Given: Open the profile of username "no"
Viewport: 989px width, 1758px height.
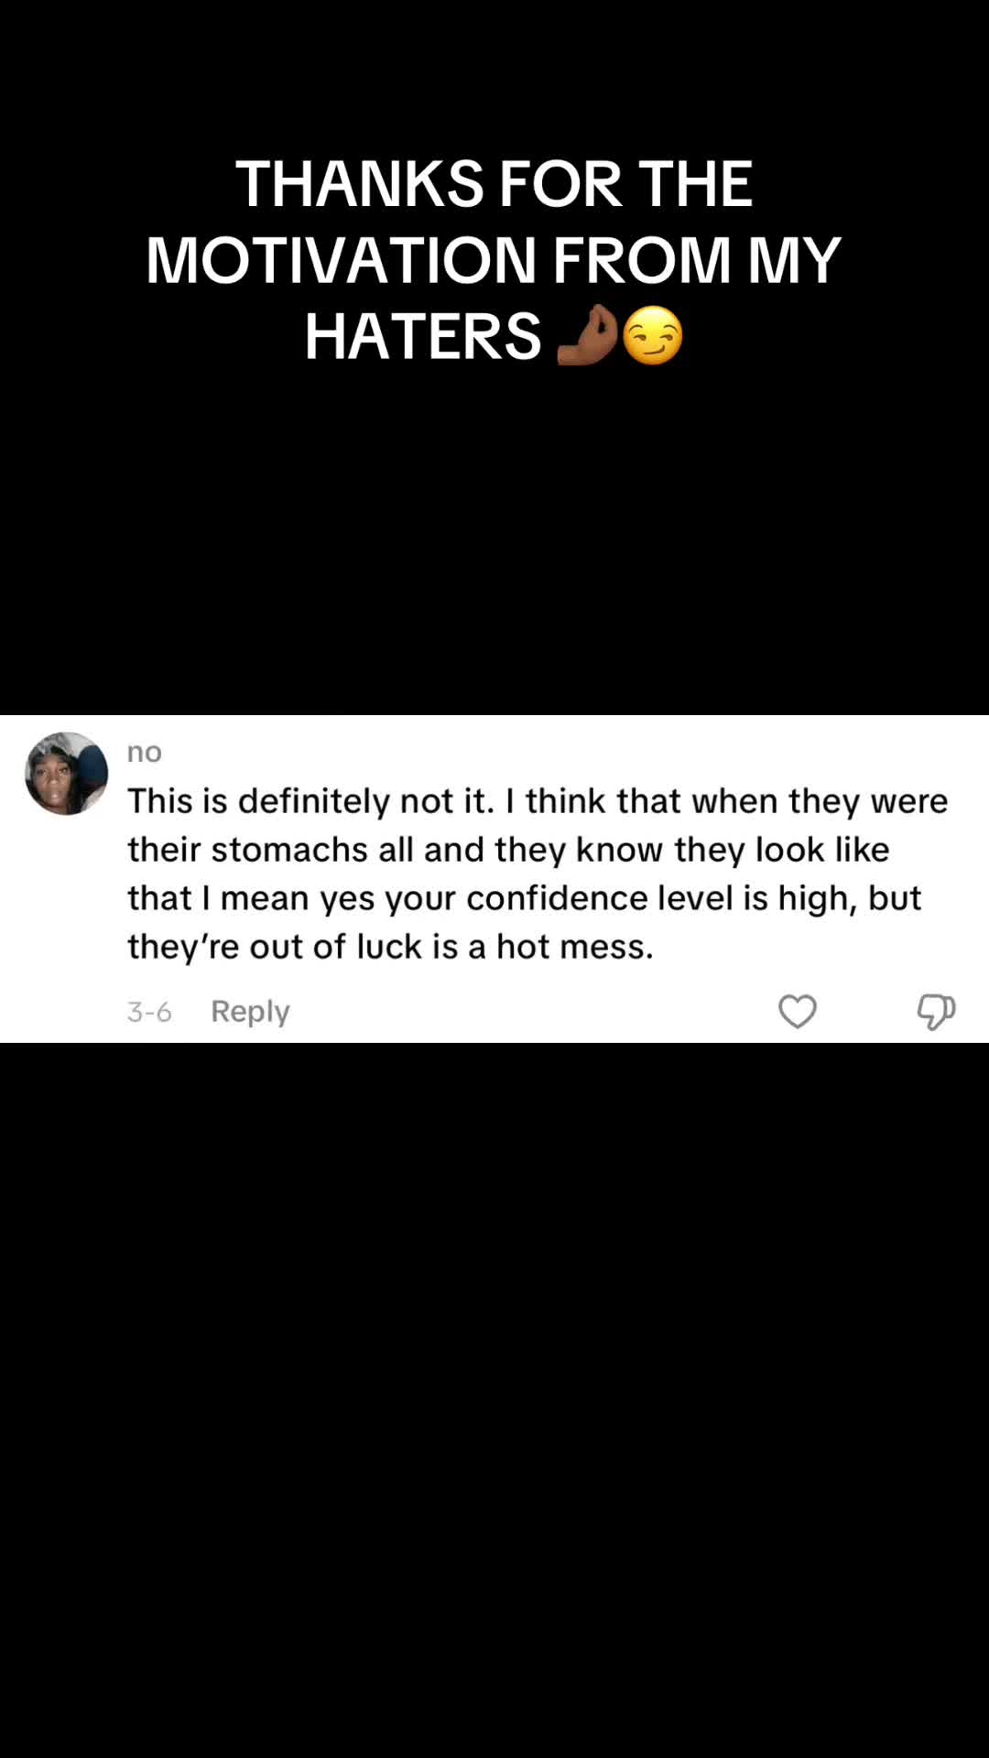Looking at the screenshot, I should (x=145, y=752).
